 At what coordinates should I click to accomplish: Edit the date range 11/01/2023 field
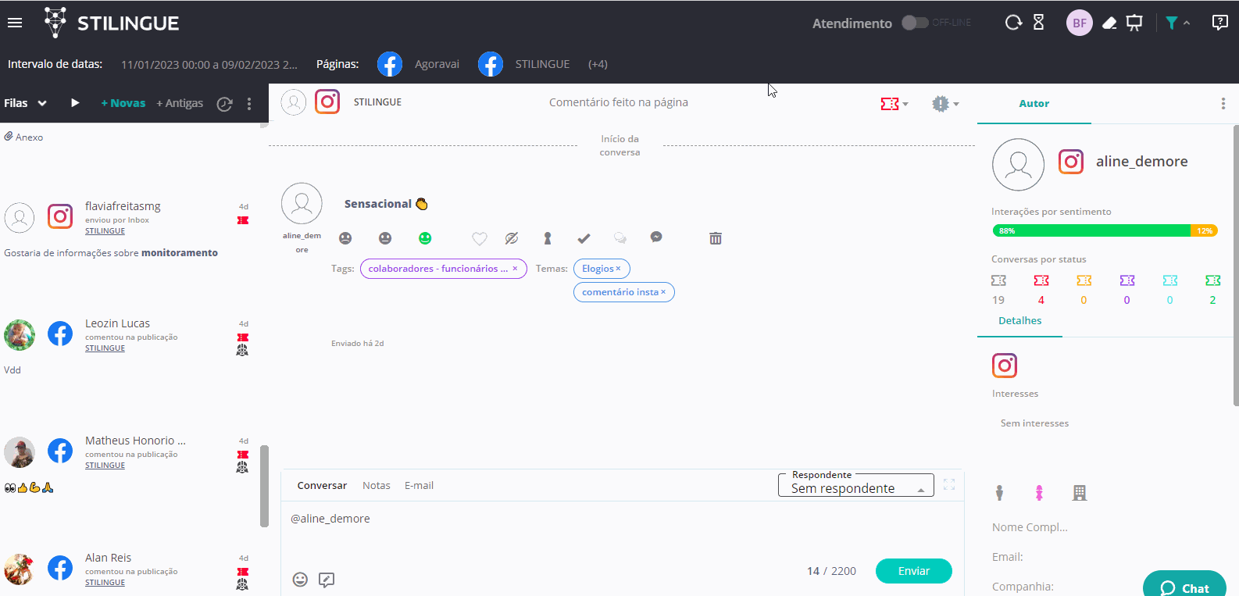tap(209, 64)
